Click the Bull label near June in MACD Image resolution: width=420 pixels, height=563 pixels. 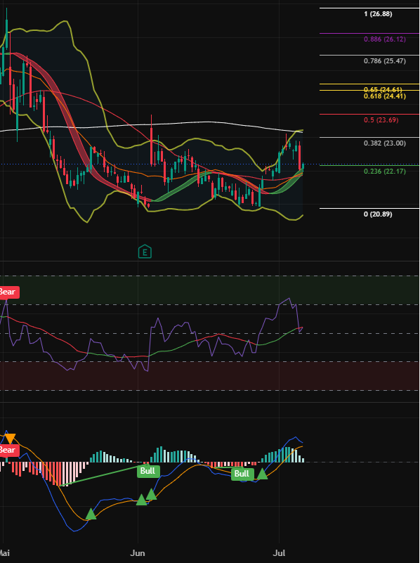(147, 471)
